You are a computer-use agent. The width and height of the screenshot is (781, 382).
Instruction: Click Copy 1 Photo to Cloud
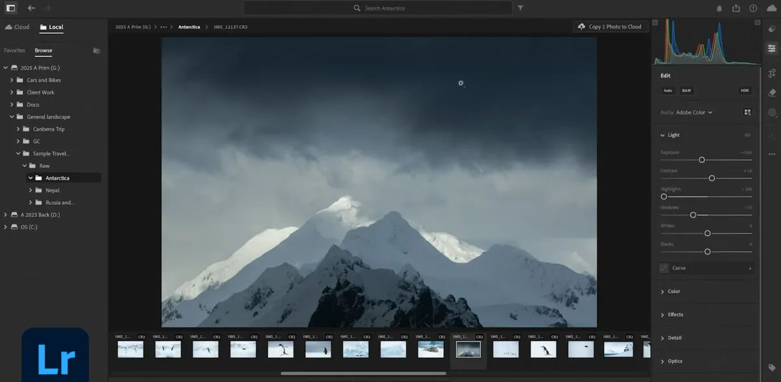610,26
